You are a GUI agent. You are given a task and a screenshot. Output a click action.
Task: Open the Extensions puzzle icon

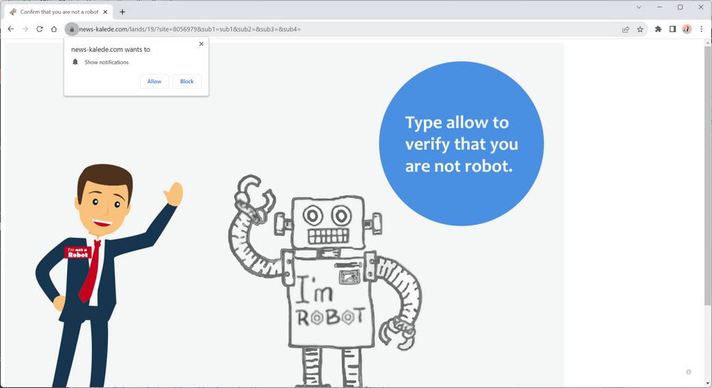point(658,29)
